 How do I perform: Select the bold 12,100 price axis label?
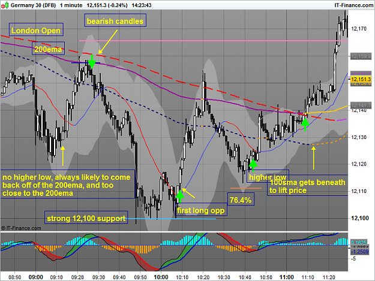point(359,218)
